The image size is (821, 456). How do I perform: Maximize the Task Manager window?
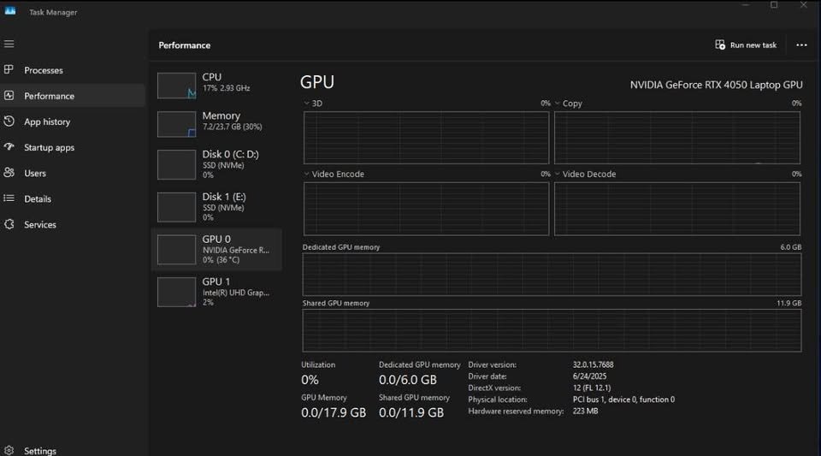pos(774,5)
